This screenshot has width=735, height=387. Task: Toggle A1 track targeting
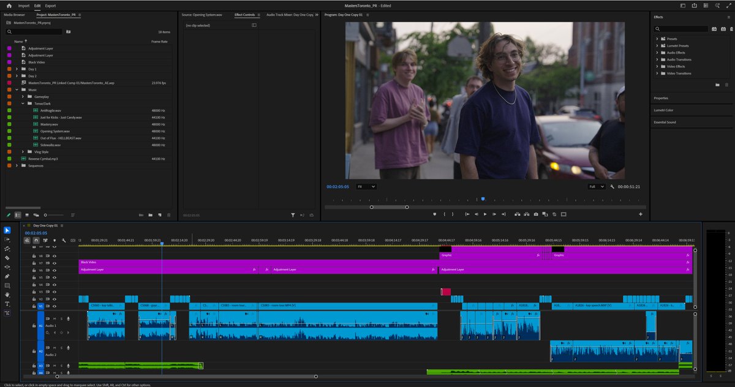point(41,326)
